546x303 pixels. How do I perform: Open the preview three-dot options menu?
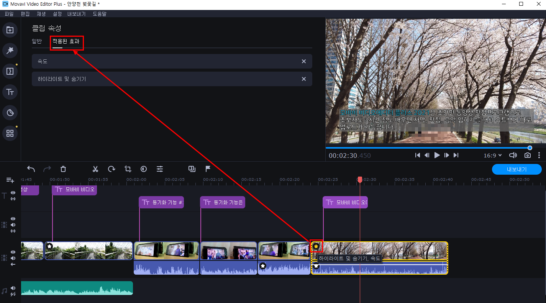click(x=539, y=155)
